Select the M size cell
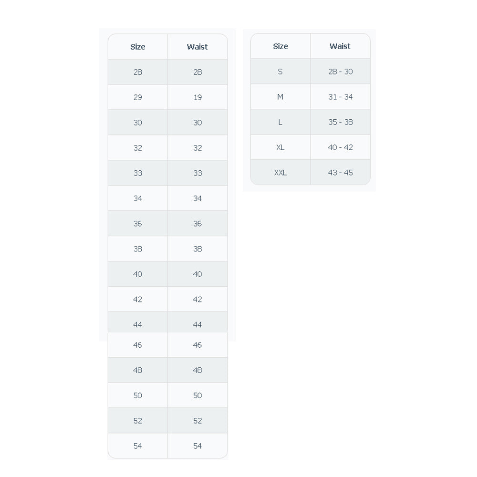 pyautogui.click(x=280, y=97)
